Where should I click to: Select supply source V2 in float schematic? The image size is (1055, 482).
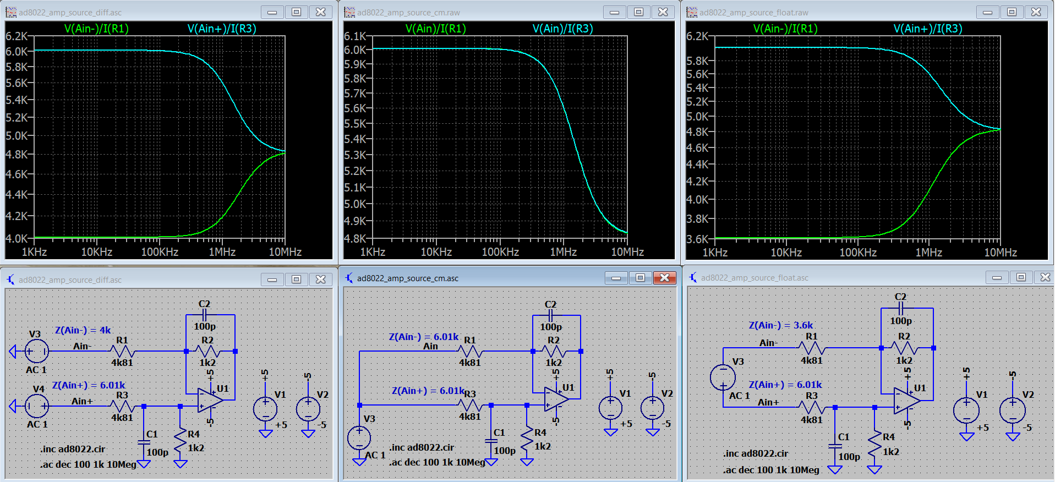click(1013, 411)
